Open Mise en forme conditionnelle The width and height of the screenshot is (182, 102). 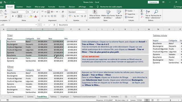click(95, 14)
